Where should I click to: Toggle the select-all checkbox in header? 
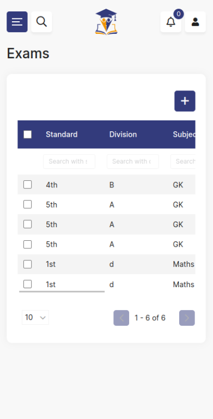(28, 135)
